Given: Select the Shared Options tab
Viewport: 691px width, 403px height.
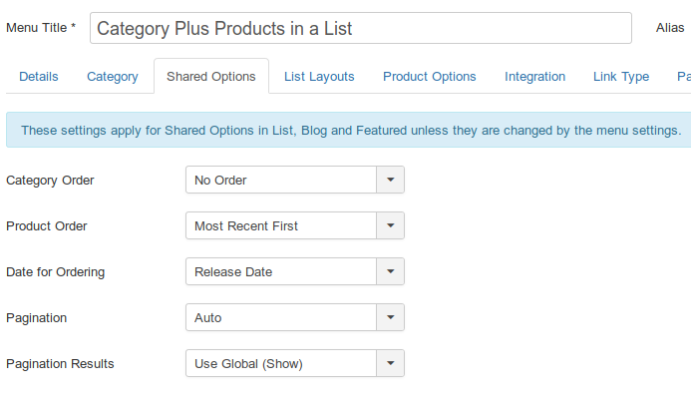Looking at the screenshot, I should [211, 77].
